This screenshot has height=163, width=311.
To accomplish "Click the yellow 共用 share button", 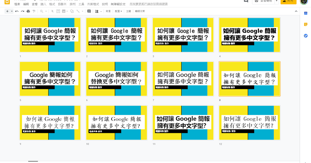I will [288, 1].
